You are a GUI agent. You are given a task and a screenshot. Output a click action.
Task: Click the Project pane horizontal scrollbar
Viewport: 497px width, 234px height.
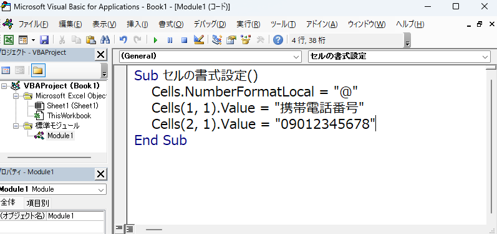pos(49,157)
